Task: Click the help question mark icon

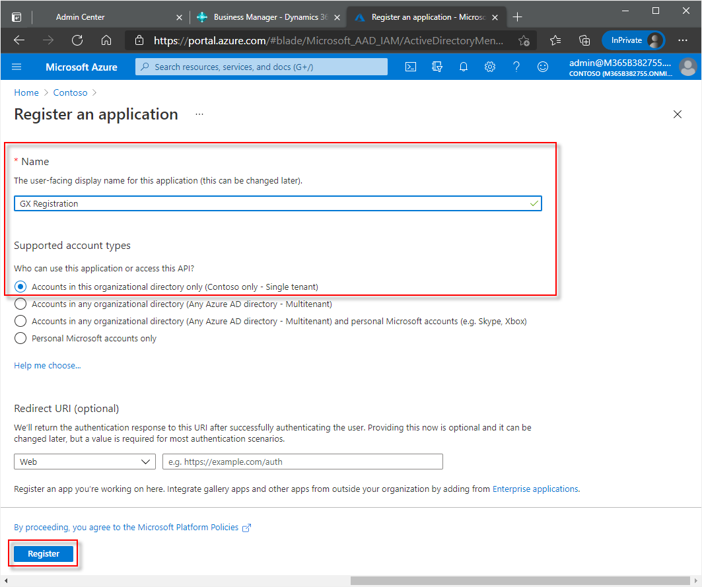Action: (x=516, y=67)
